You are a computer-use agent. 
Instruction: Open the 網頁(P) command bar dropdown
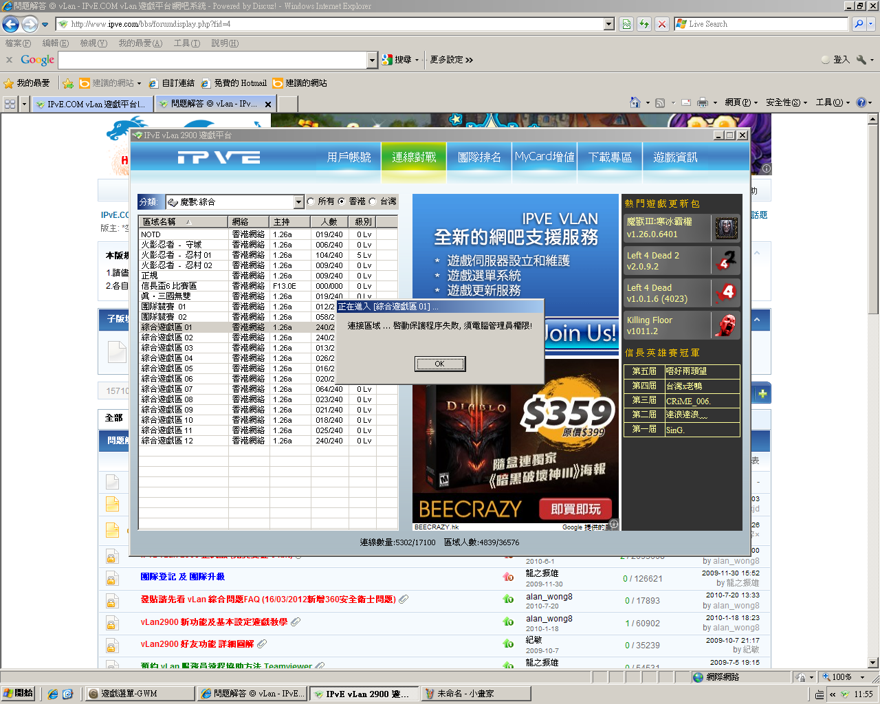click(741, 102)
